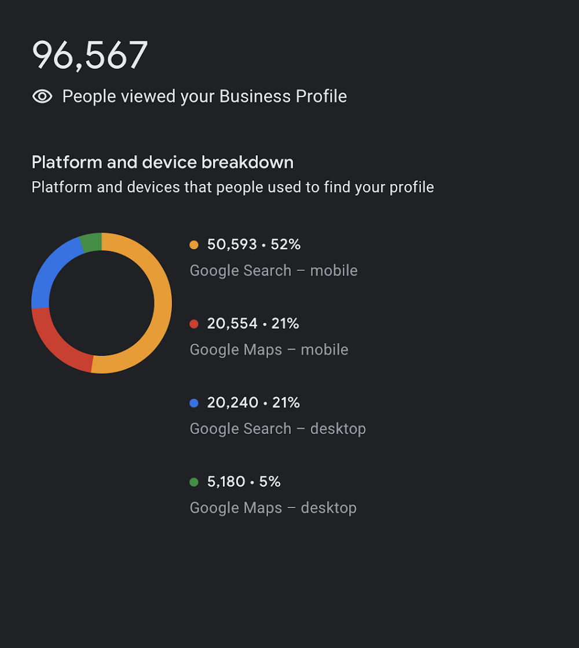Click the 'Google Search – mobile' label

[273, 271]
